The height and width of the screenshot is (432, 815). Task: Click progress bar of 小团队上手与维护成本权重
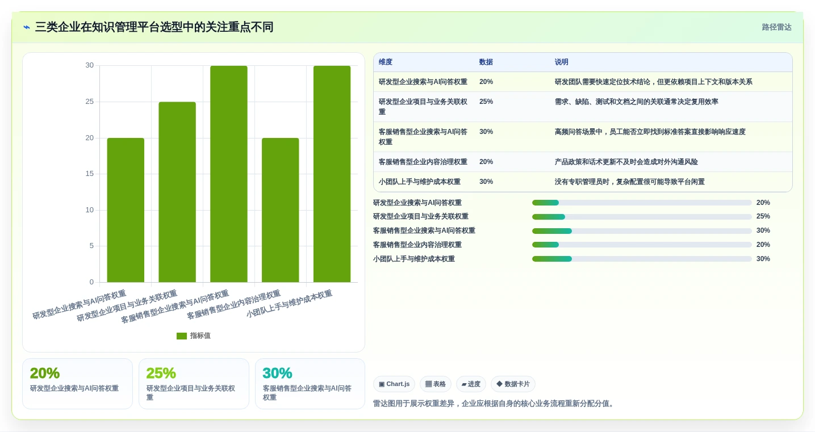[x=642, y=259]
